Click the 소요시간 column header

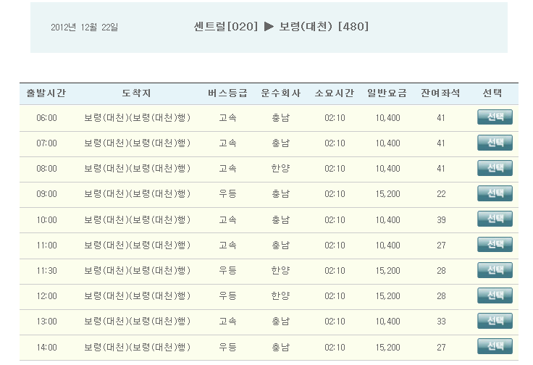[x=335, y=93]
